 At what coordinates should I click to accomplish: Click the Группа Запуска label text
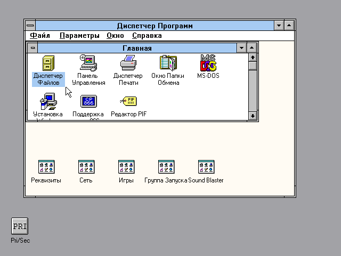(166, 180)
